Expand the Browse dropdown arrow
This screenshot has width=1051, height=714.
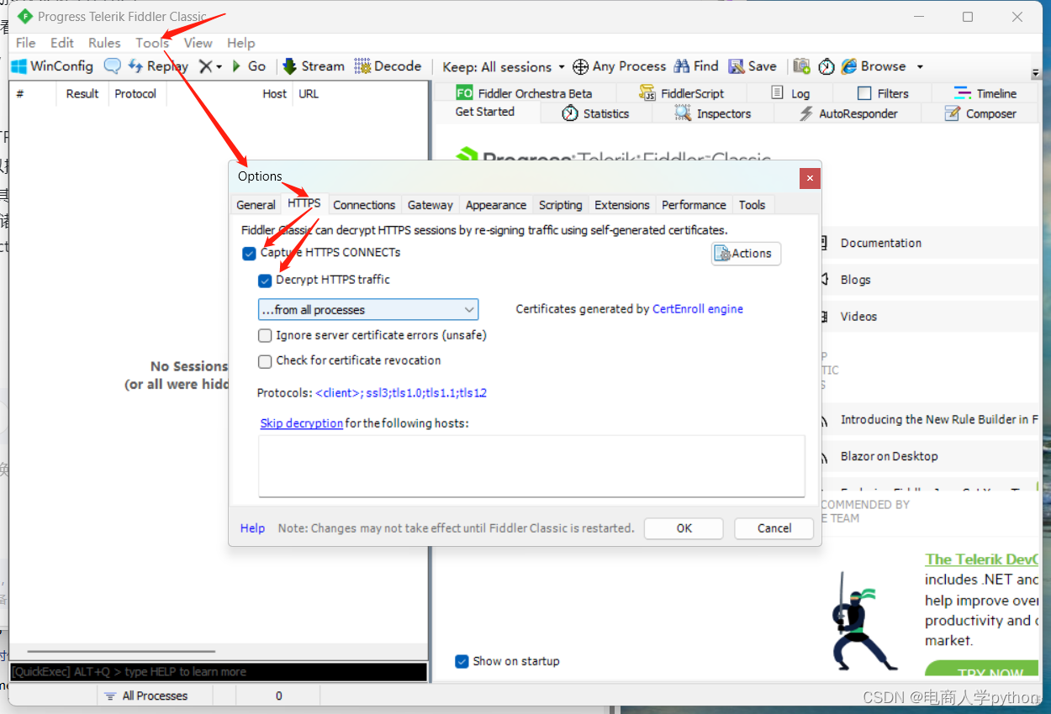point(920,67)
